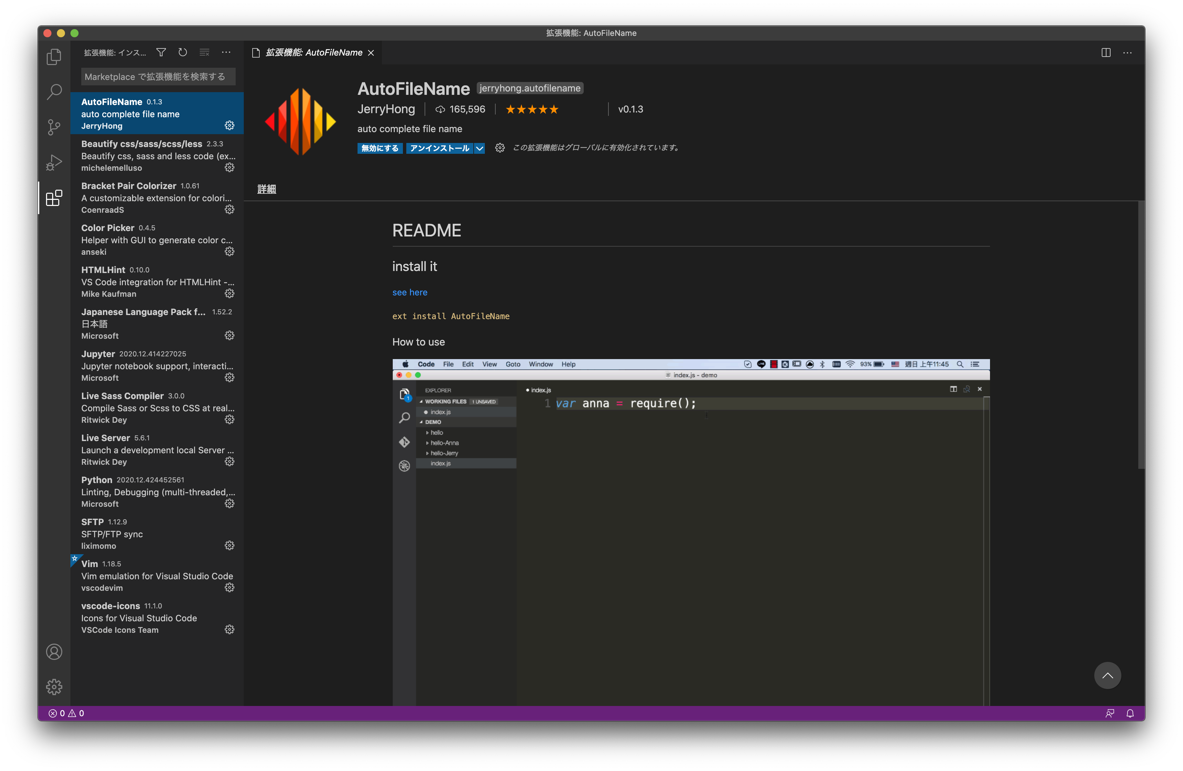Open manage gear for Python extension
Viewport: 1183px width, 771px height.
(x=230, y=503)
